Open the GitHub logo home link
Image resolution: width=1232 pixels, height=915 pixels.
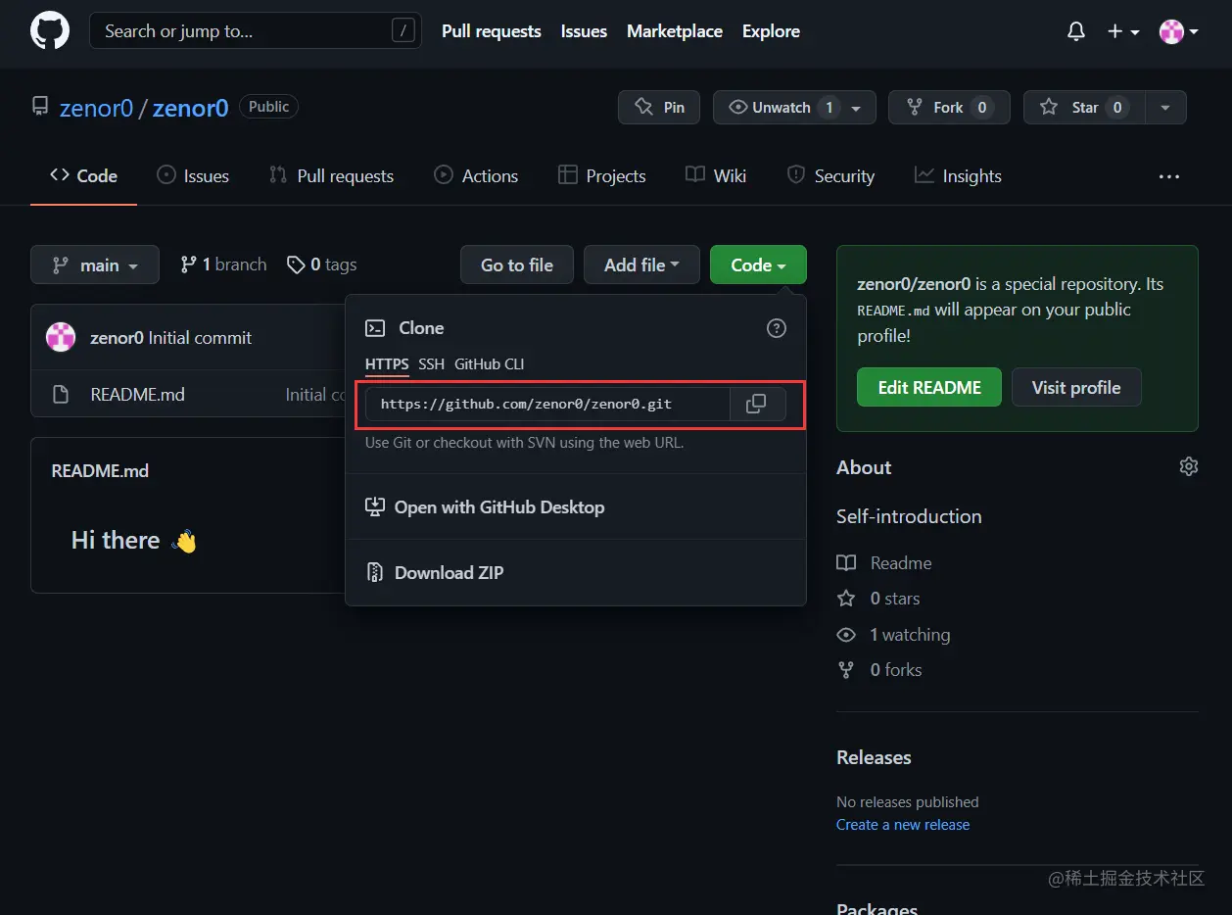tap(50, 31)
